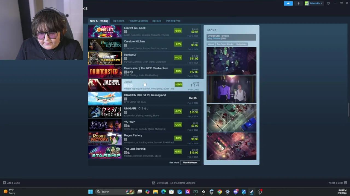Click the New Releases button
The height and width of the screenshot is (196, 350).
[x=190, y=163]
